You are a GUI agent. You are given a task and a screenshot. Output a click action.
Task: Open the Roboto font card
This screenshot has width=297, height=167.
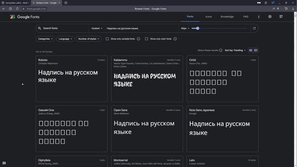[x=71, y=78]
